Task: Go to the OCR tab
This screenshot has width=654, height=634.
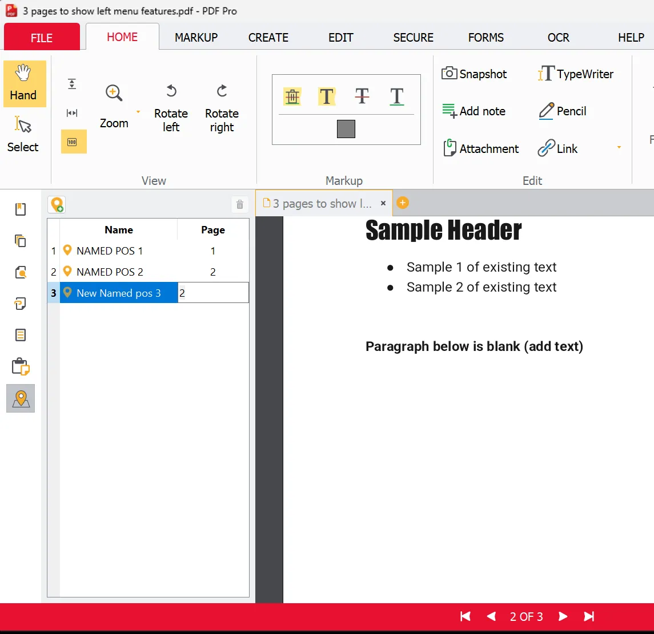Action: pyautogui.click(x=558, y=38)
